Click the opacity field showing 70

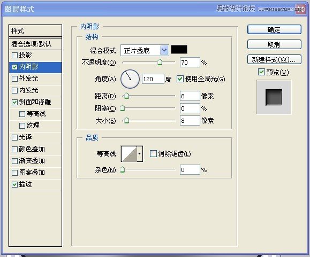(x=190, y=63)
